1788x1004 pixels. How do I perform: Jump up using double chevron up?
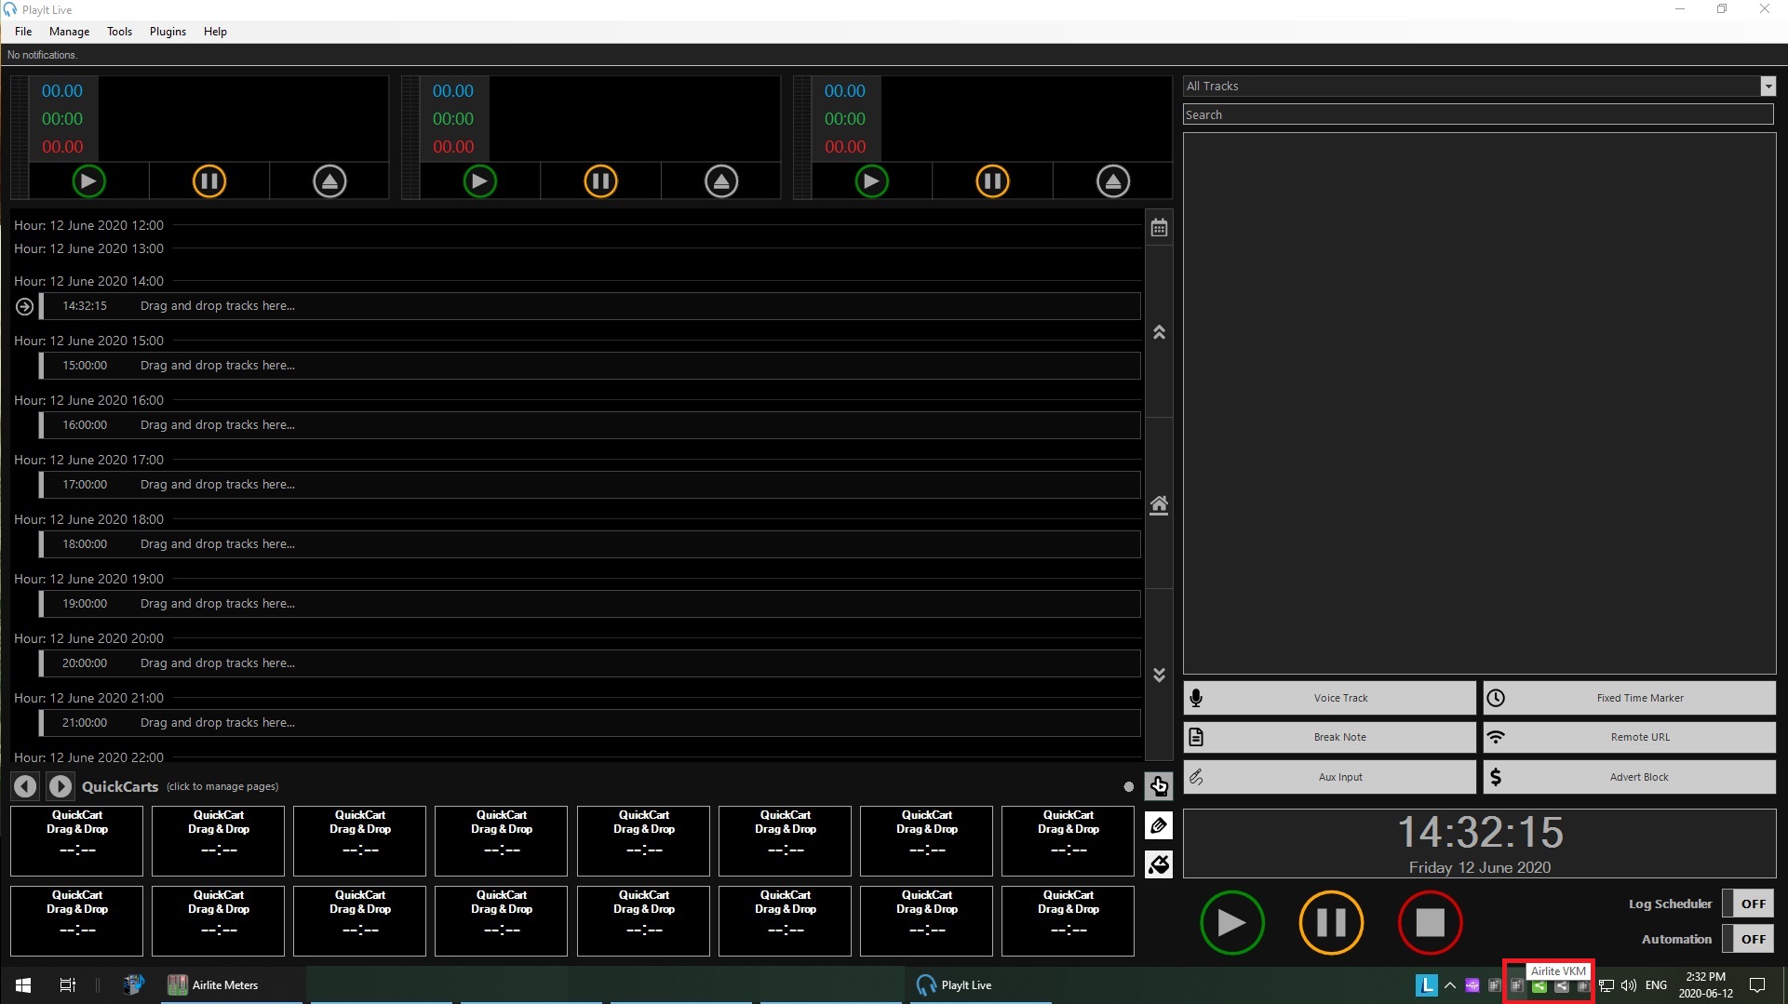click(1159, 332)
